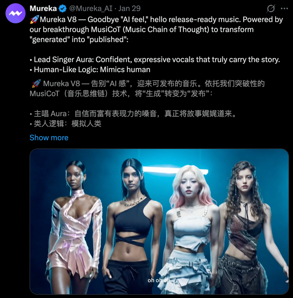Play the embedded video of four singers
The image size is (293, 298).
click(159, 221)
